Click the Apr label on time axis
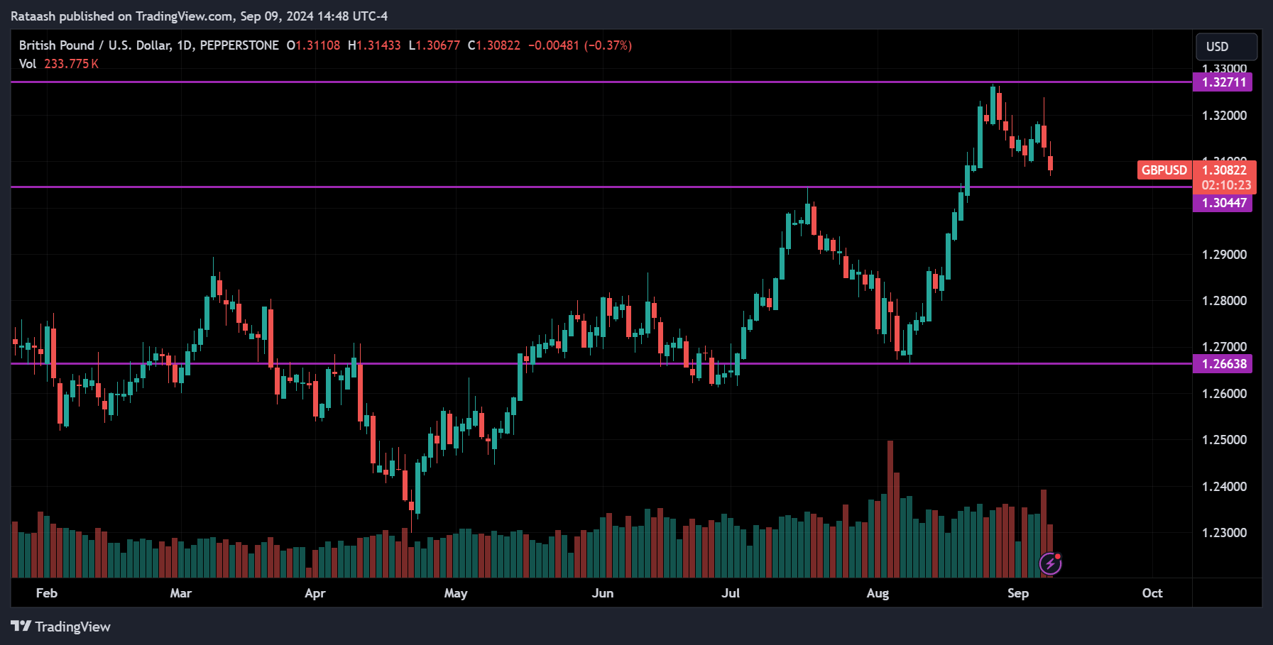The image size is (1273, 645). click(315, 593)
